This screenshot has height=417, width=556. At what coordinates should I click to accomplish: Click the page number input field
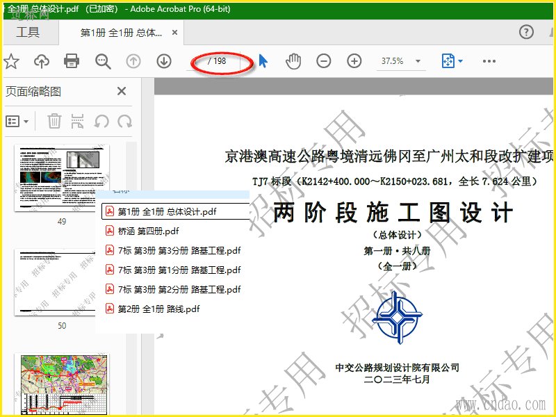click(x=195, y=61)
